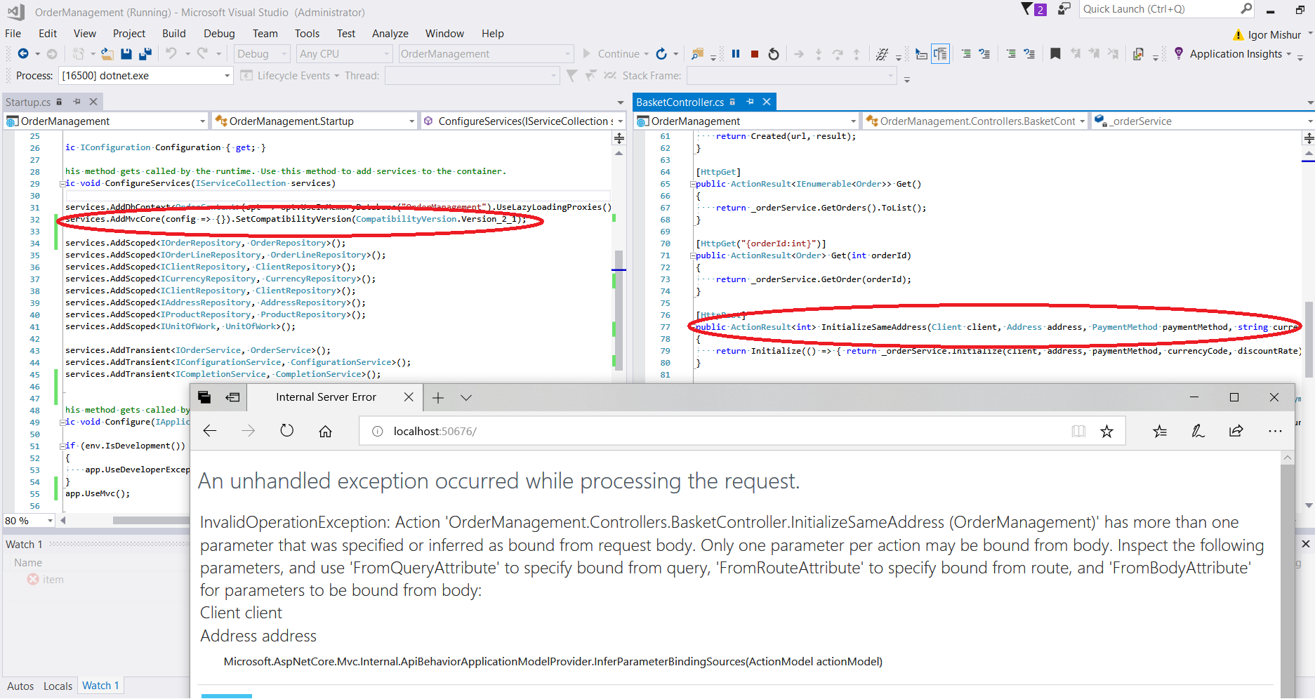This screenshot has width=1315, height=699.
Task: Switch to the Watch 1 tab
Action: pyautogui.click(x=100, y=686)
